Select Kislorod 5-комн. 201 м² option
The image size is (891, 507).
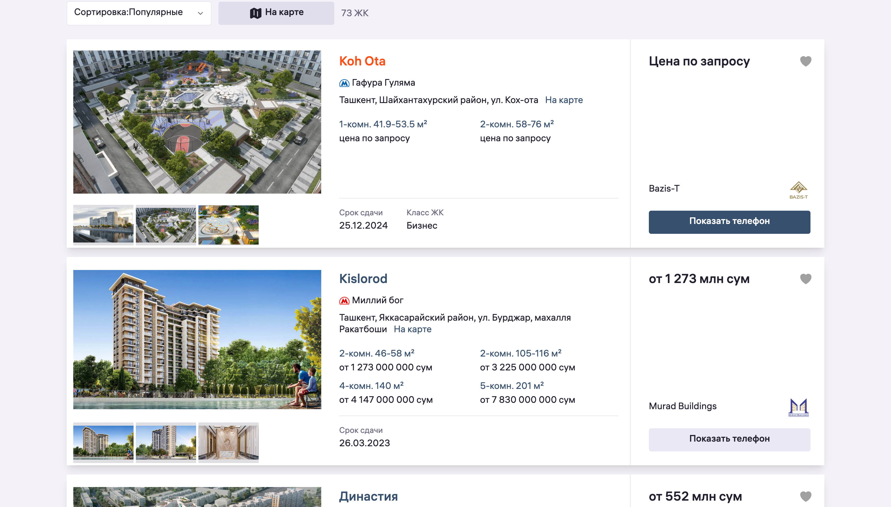pyautogui.click(x=512, y=385)
